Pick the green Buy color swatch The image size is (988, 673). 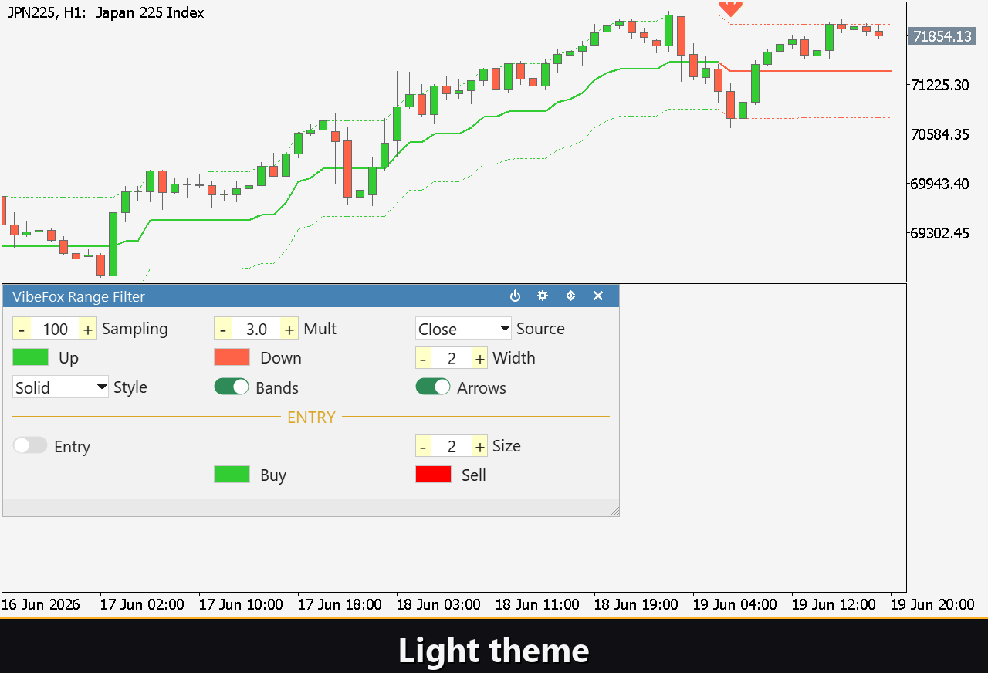(232, 475)
